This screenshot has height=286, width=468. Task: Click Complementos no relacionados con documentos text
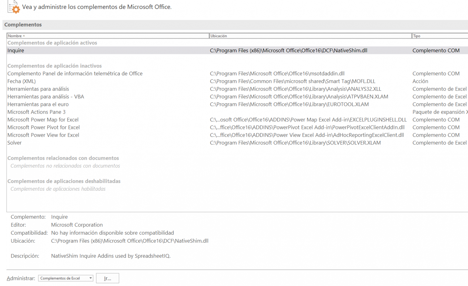[x=65, y=166]
